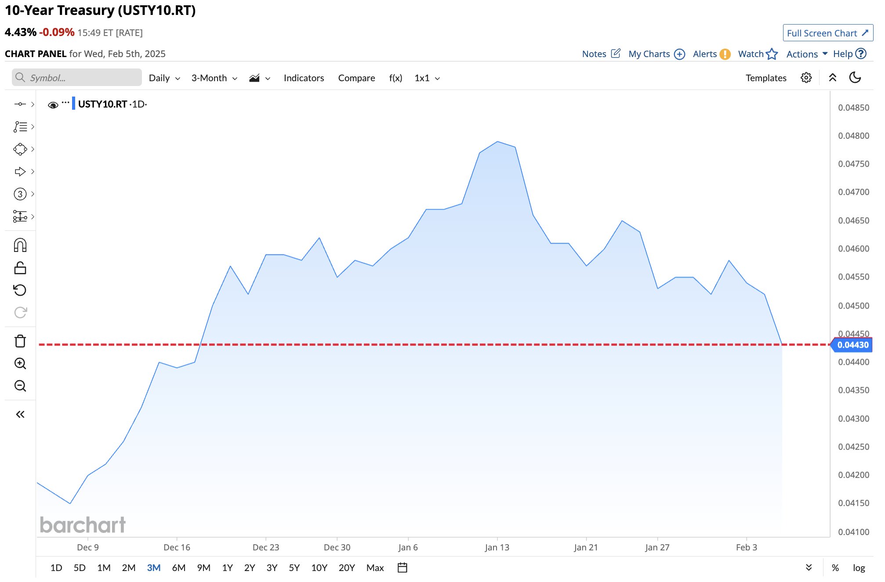Open the Indicators menu
Viewport: 885px width, 582px height.
[x=304, y=78]
